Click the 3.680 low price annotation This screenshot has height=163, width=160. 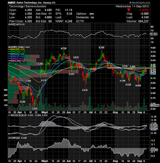22,102
